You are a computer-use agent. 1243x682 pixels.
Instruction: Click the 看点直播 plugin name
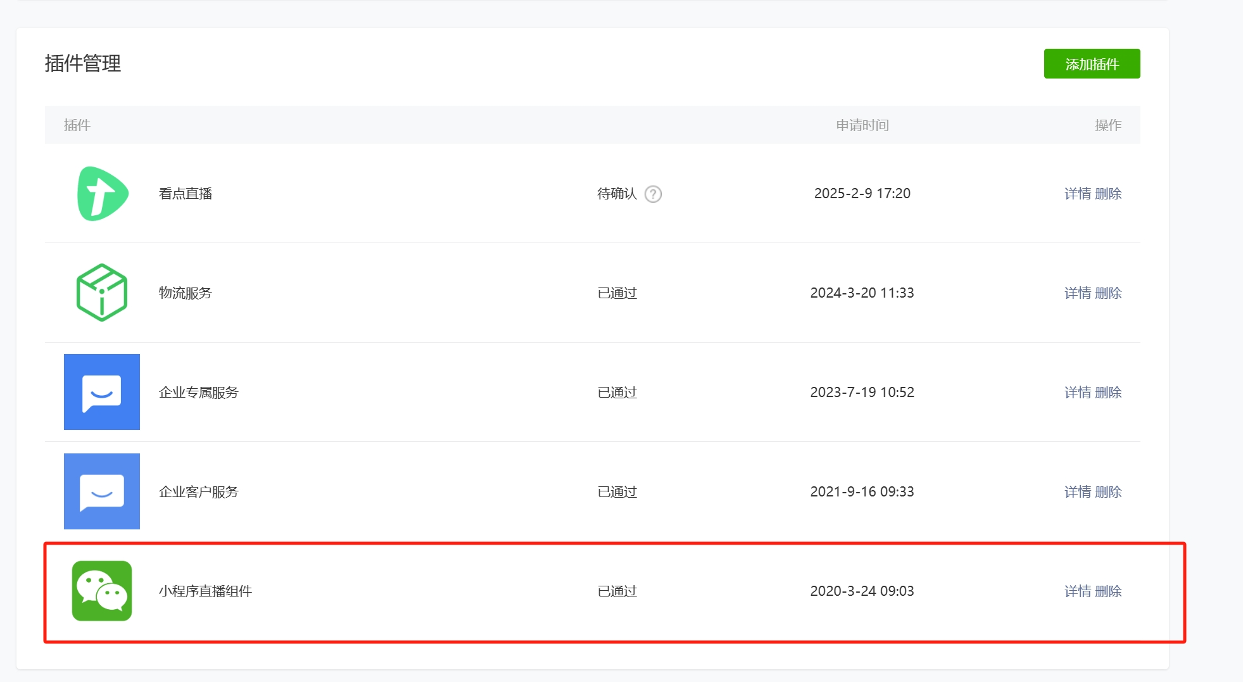186,194
